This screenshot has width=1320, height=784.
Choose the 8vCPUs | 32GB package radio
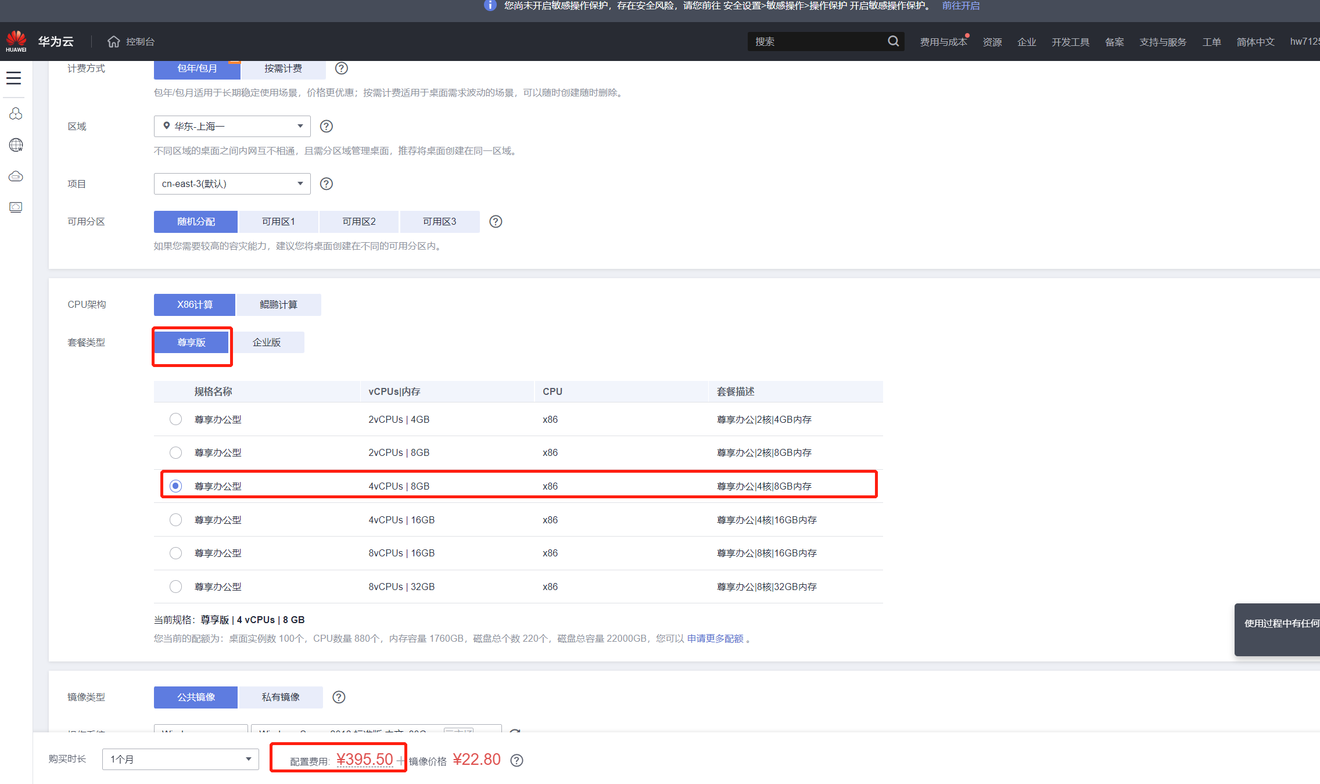click(175, 587)
